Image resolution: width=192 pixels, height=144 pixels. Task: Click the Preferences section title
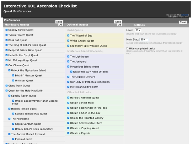(12, 20)
